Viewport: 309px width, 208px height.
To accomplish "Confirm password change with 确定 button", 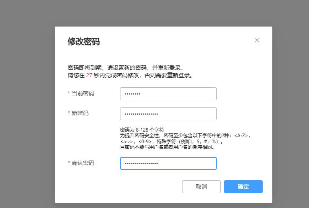I will [x=243, y=187].
